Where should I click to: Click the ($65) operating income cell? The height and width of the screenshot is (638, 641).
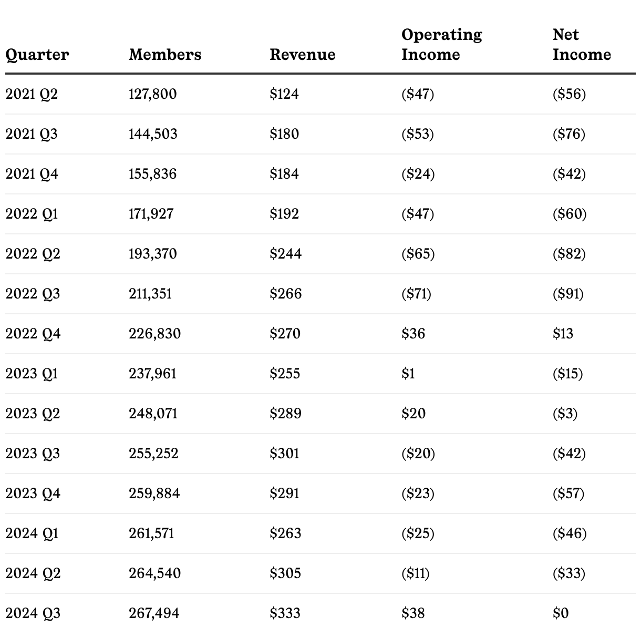418,254
